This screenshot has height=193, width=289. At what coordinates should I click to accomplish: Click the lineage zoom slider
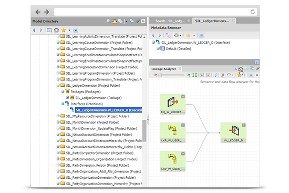pos(172,75)
